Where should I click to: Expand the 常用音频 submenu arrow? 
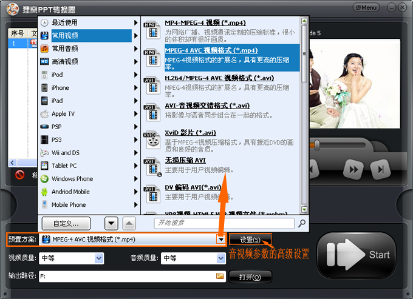pyautogui.click(x=135, y=49)
